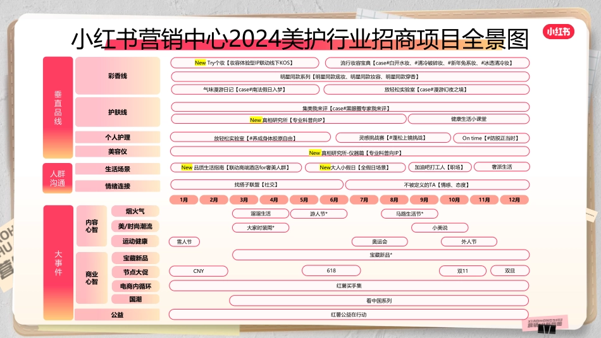
Task: Open the 明星同款系列 project bar
Action: click(350, 76)
